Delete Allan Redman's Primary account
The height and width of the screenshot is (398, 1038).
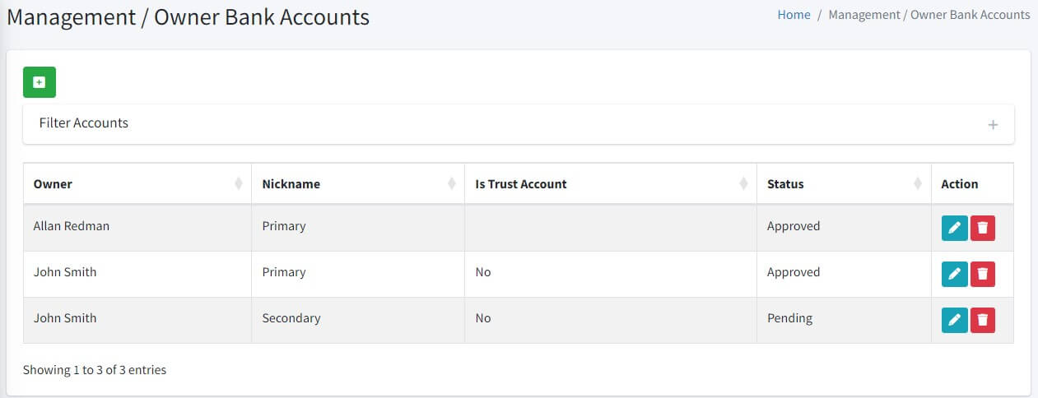point(983,228)
